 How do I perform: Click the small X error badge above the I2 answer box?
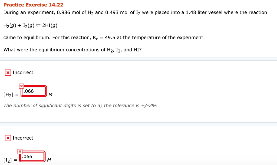(x=19, y=151)
